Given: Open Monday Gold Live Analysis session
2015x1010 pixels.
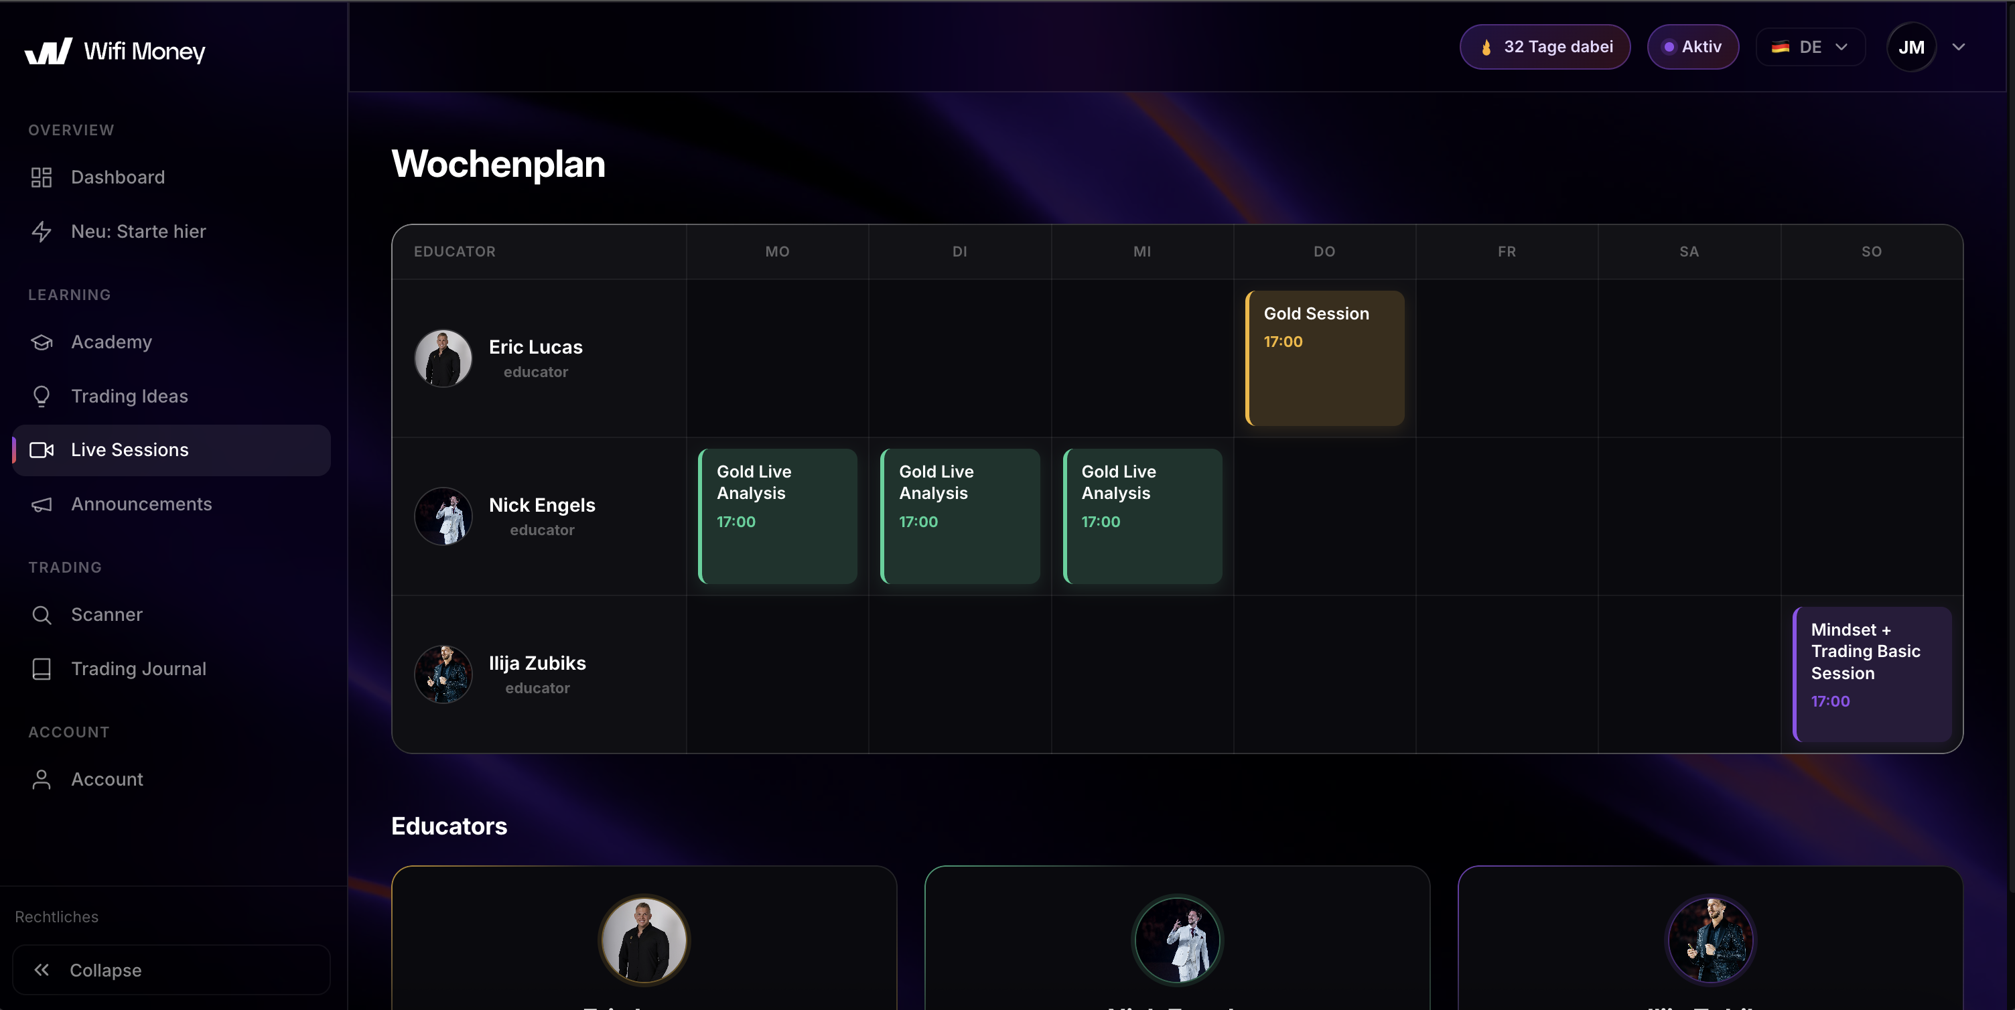Looking at the screenshot, I should tap(778, 516).
